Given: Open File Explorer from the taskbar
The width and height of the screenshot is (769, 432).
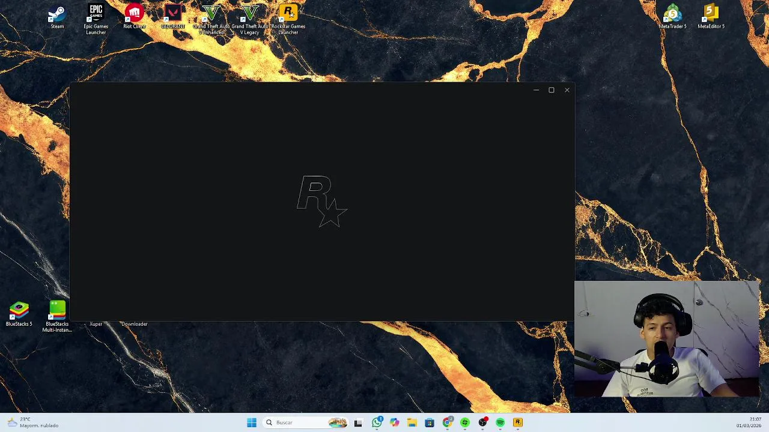Looking at the screenshot, I should point(412,422).
